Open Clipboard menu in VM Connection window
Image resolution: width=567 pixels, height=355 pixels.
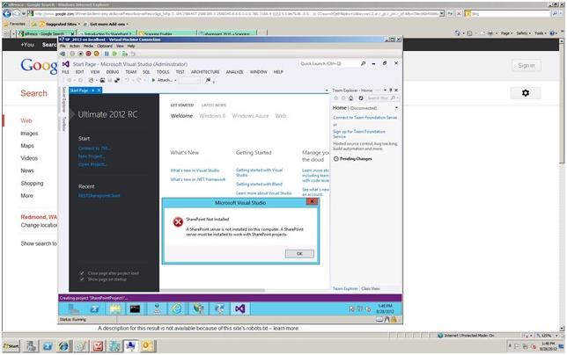coord(105,47)
